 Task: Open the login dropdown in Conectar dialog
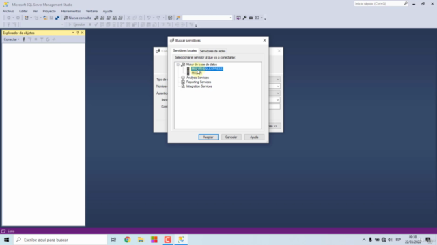278,100
